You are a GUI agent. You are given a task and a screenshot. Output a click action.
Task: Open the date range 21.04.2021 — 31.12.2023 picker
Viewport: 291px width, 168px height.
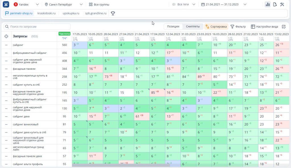click(224, 5)
